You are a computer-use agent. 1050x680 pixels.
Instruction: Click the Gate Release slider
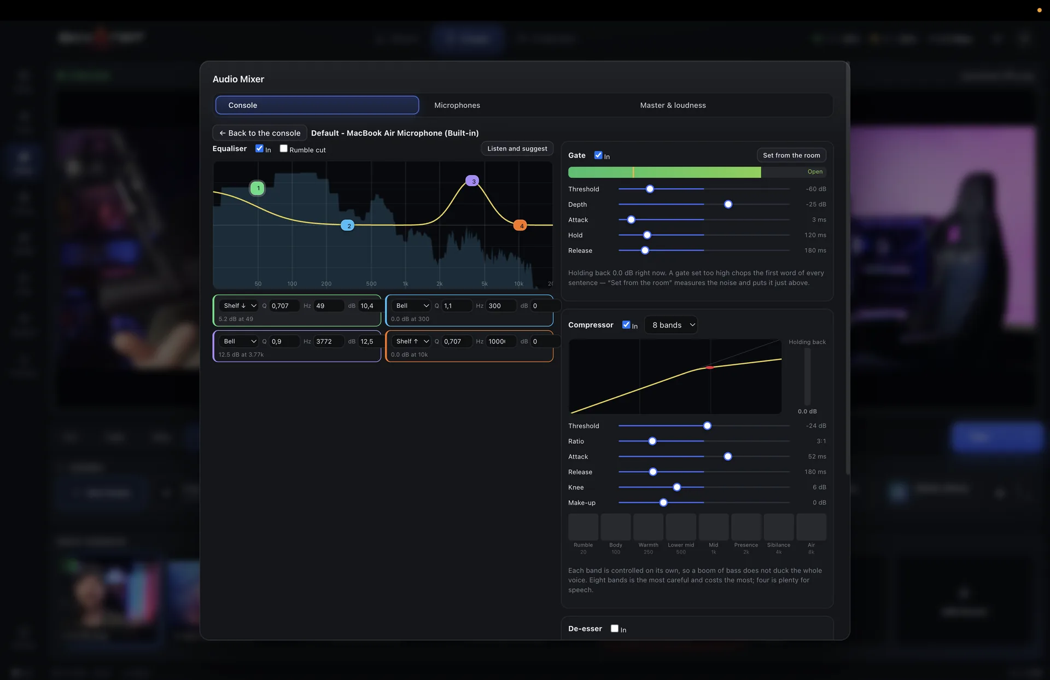(704, 251)
